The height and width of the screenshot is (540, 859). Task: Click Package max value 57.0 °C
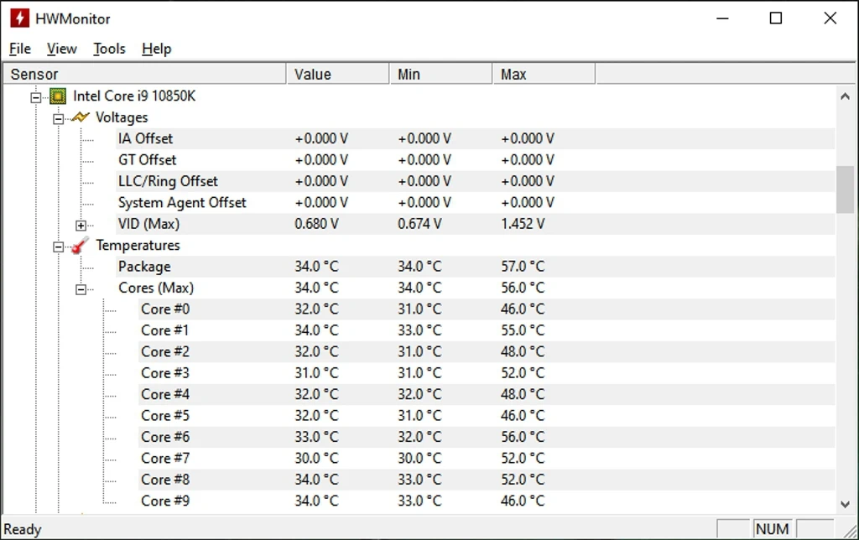tap(523, 267)
